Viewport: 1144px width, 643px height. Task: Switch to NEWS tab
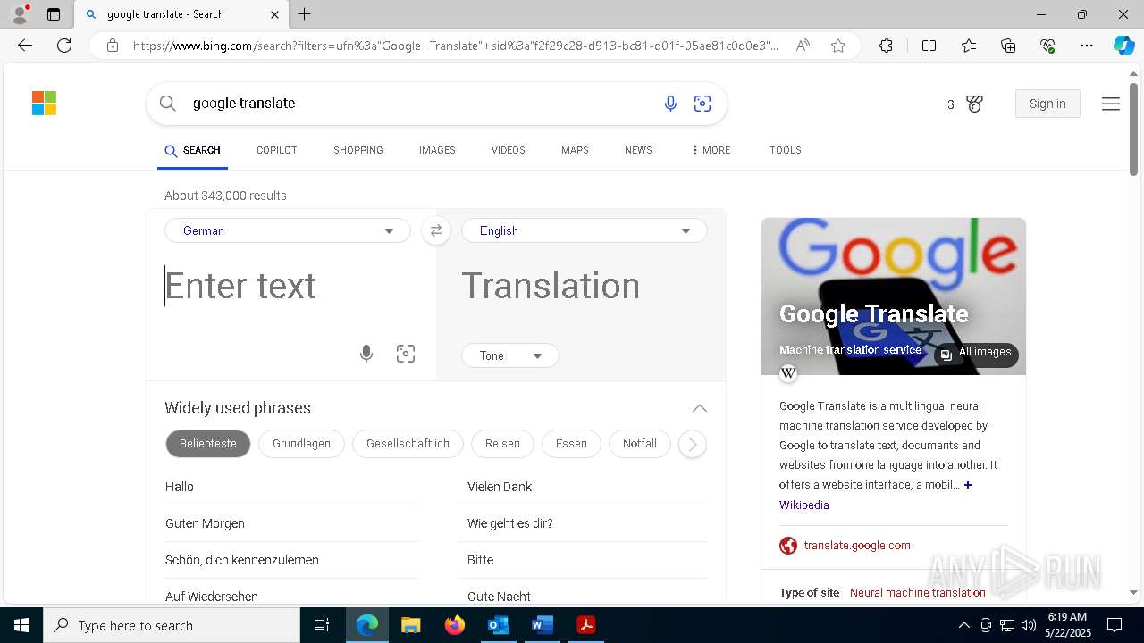pyautogui.click(x=638, y=150)
